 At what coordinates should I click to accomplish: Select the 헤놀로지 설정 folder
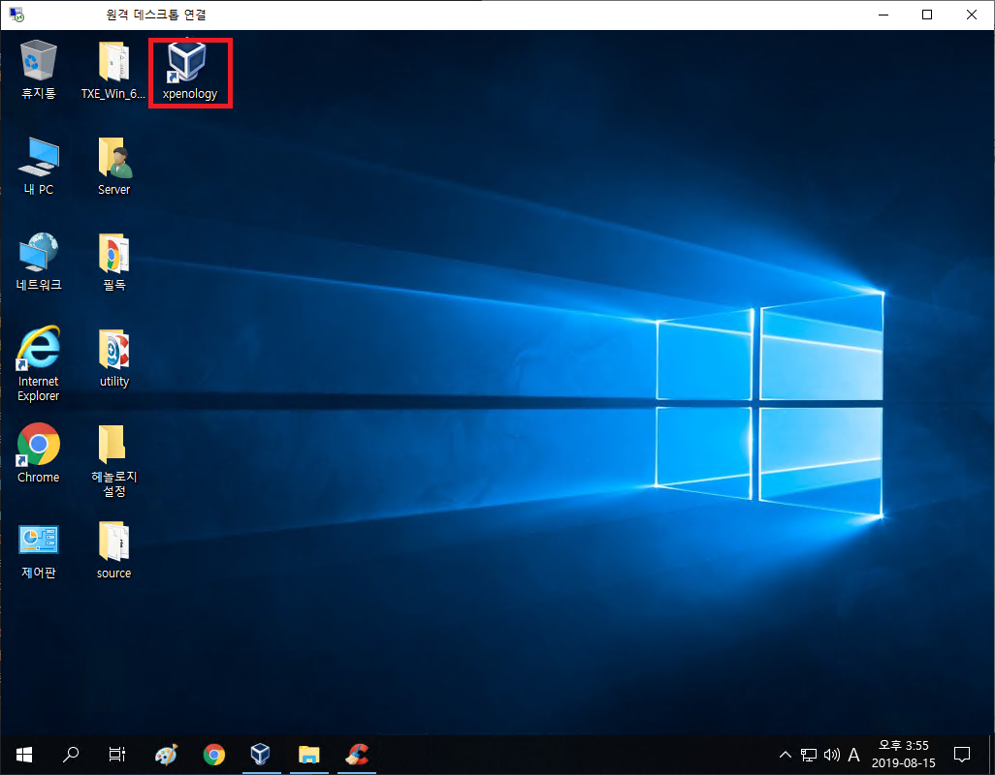coord(114,461)
